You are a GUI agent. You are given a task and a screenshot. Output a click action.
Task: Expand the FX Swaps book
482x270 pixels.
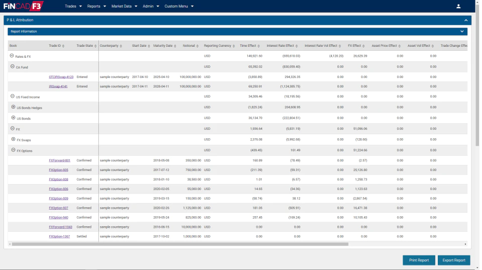[x=13, y=139]
